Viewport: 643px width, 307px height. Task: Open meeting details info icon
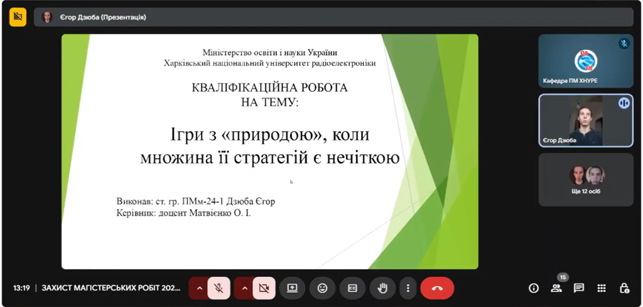click(534, 288)
